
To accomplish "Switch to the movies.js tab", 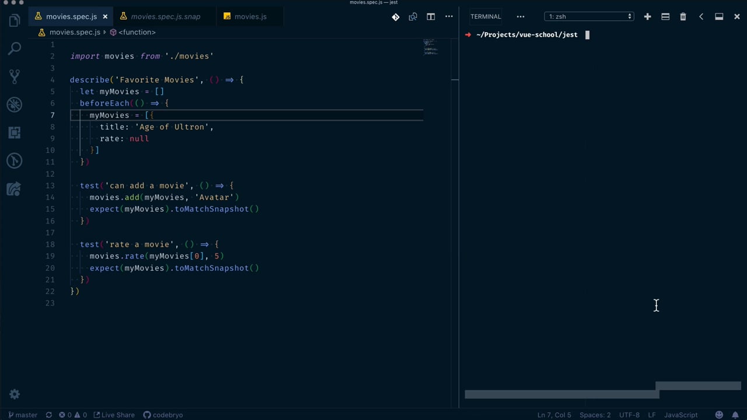I will (x=250, y=17).
